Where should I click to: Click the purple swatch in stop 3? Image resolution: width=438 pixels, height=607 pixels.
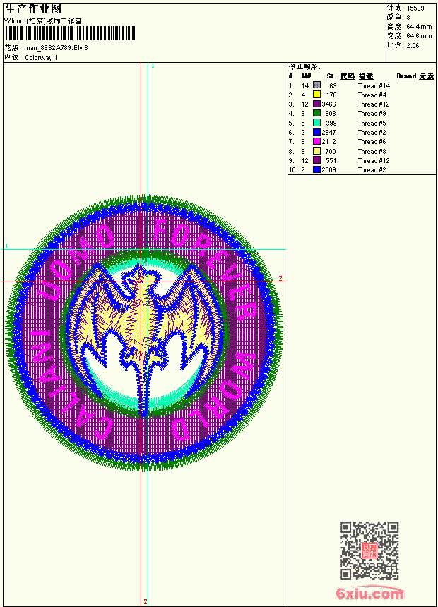[x=316, y=104]
